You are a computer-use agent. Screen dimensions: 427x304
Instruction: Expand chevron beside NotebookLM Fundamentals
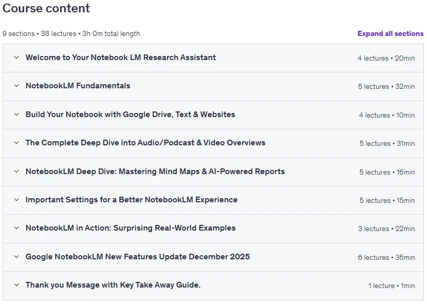click(16, 86)
